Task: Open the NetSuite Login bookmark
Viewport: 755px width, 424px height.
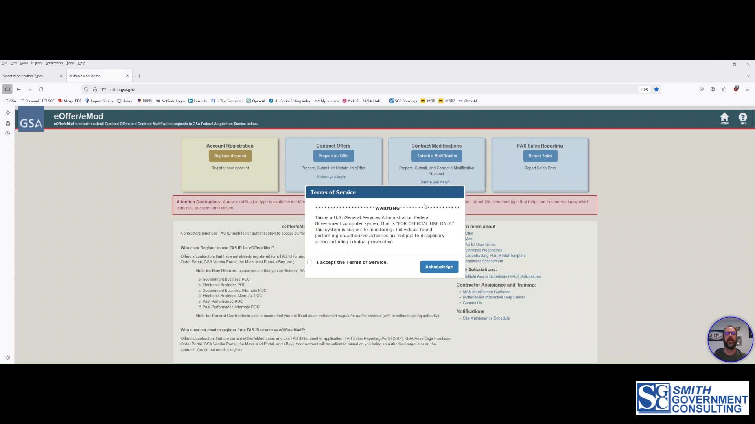Action: pyautogui.click(x=170, y=101)
